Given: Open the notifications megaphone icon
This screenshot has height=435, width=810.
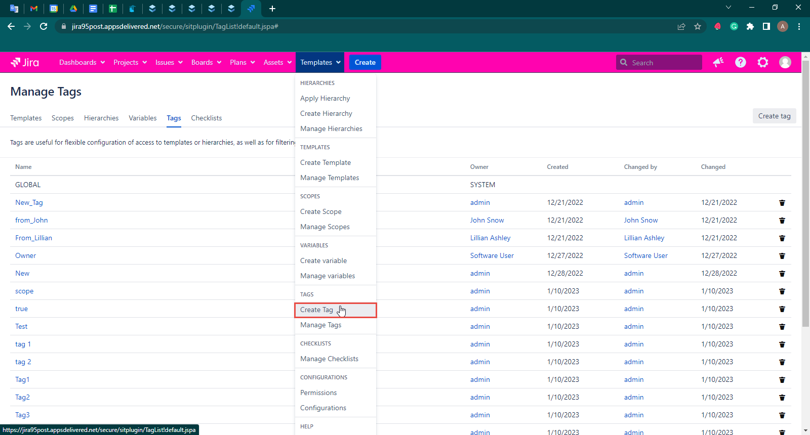Looking at the screenshot, I should [x=718, y=62].
